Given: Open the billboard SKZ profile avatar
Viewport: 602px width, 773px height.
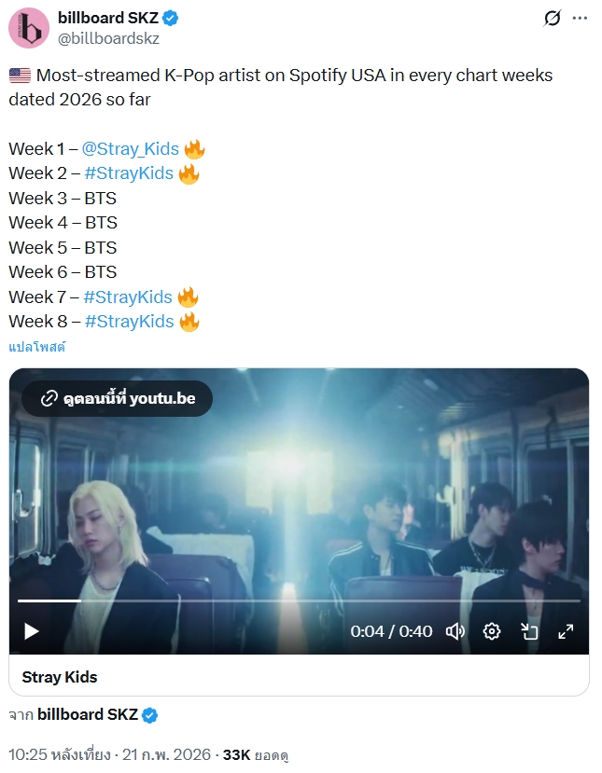Looking at the screenshot, I should tap(29, 28).
